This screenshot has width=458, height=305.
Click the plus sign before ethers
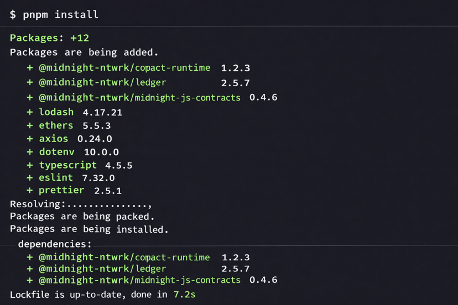click(30, 125)
